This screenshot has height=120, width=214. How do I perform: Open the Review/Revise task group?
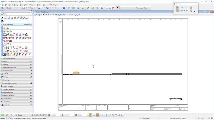pos(16,71)
